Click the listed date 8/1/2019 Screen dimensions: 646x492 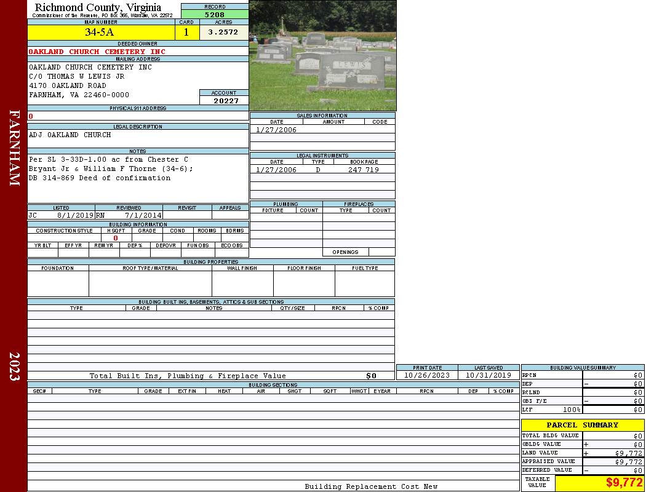(74, 216)
